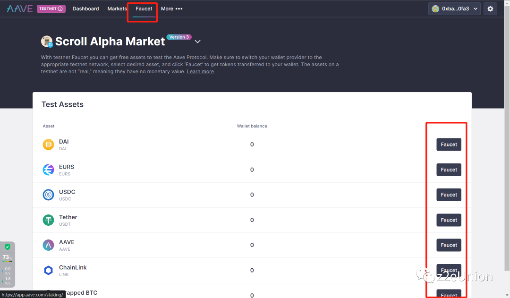Switch to the Markets tab

(117, 9)
